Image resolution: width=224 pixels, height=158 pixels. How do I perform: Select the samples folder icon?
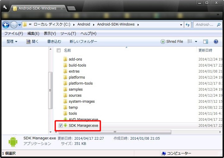click(65, 89)
